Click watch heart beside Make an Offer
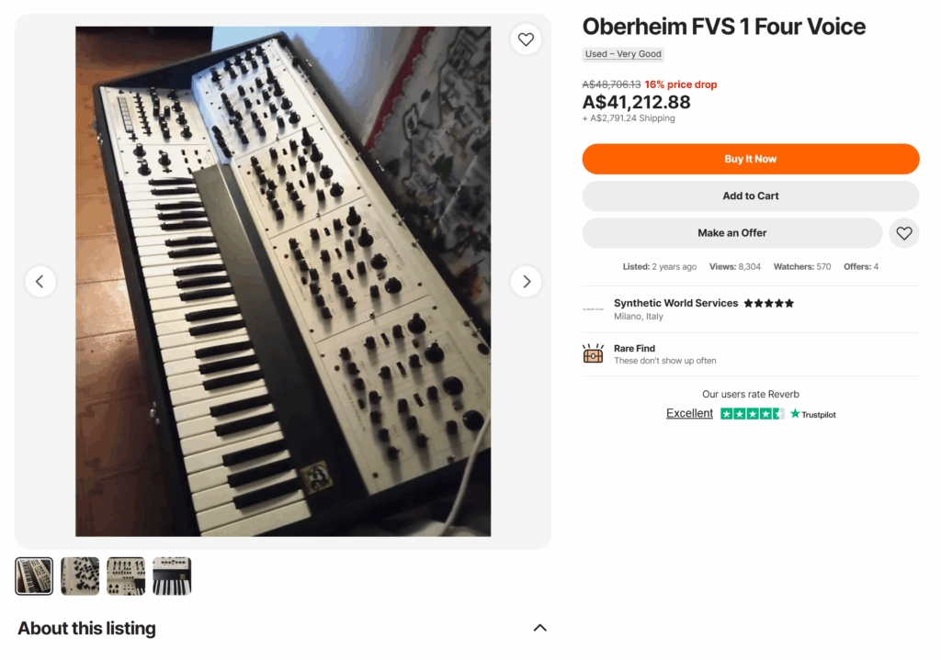This screenshot has width=941, height=660. [904, 233]
